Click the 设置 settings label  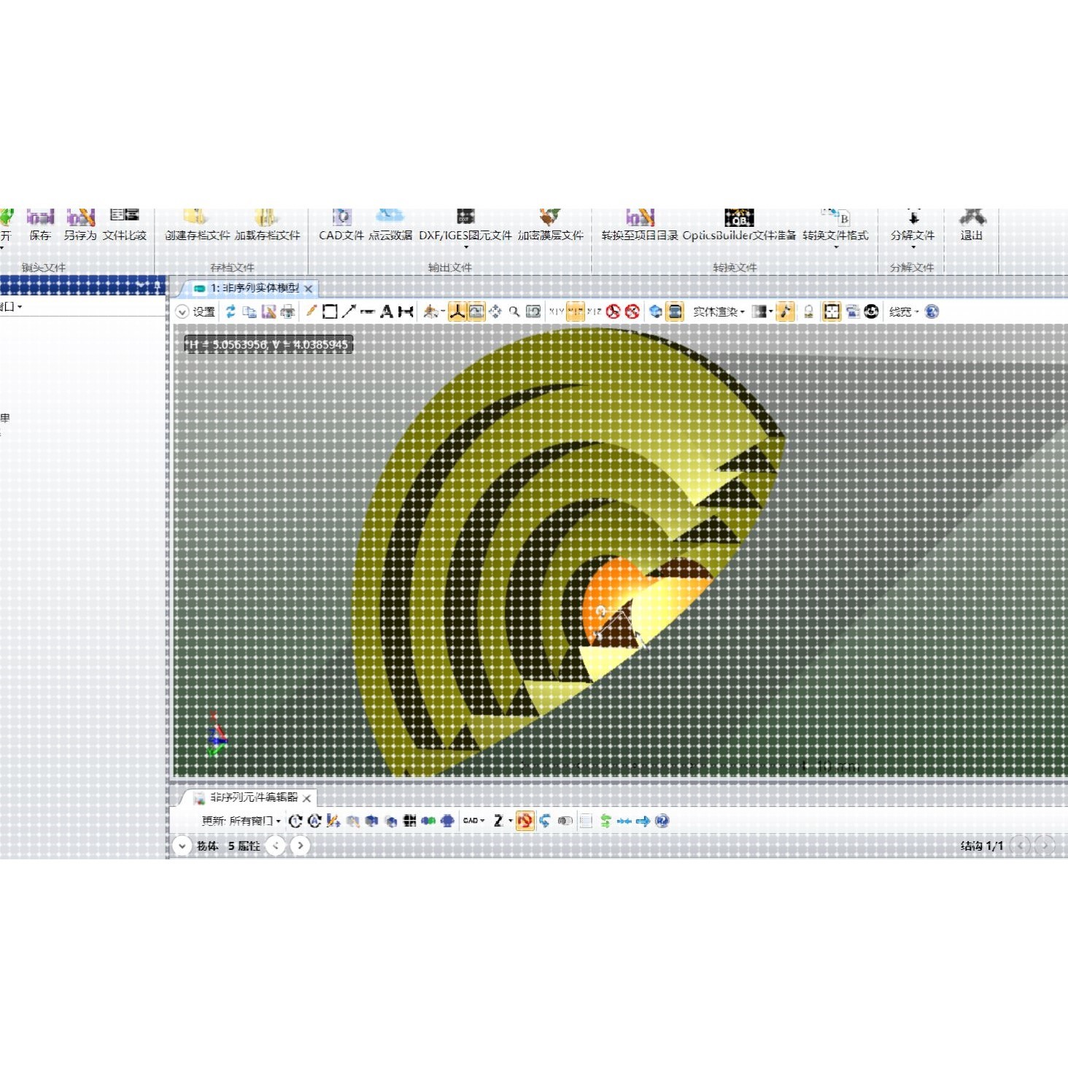click(x=204, y=312)
